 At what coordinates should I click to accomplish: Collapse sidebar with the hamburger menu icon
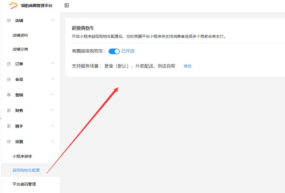[x=67, y=5]
